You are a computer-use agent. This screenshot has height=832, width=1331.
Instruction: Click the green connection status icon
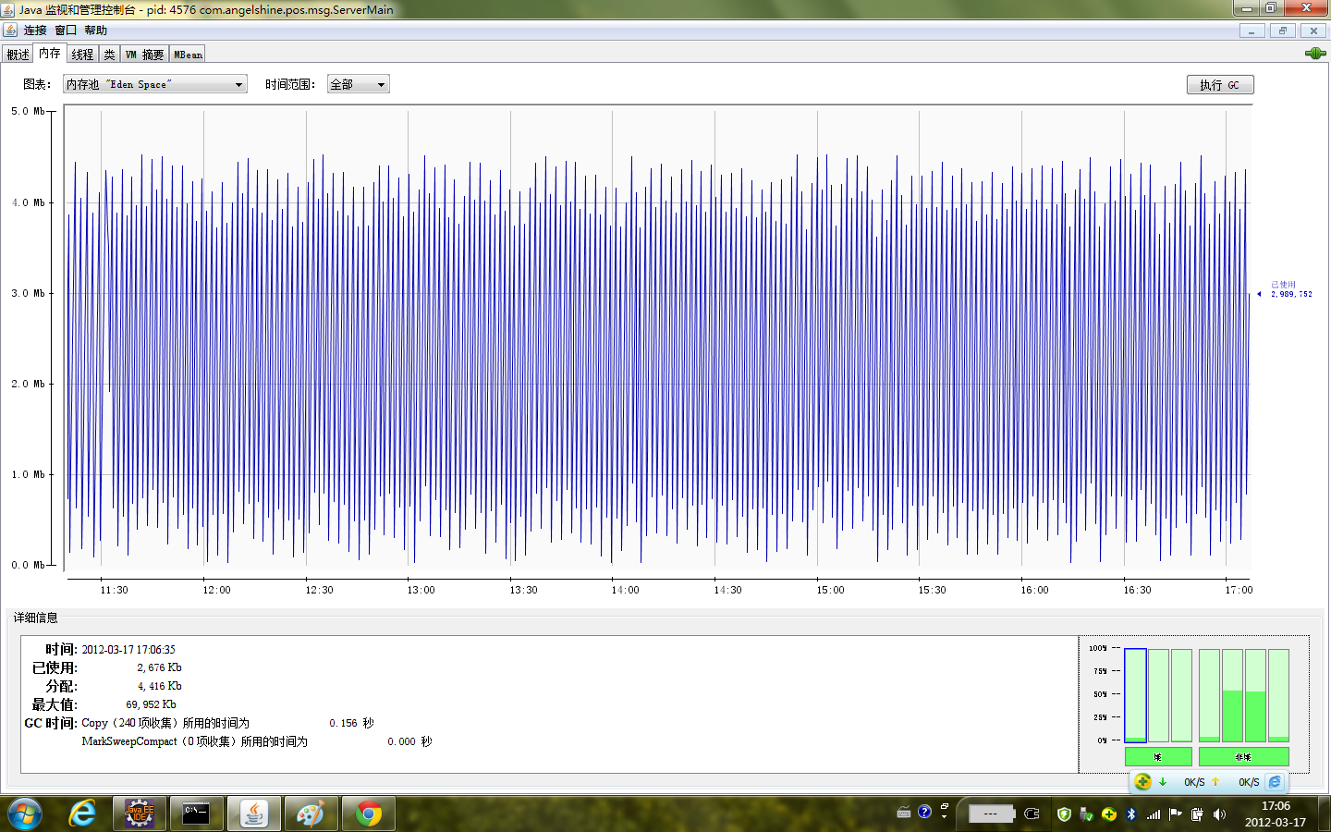1314,54
